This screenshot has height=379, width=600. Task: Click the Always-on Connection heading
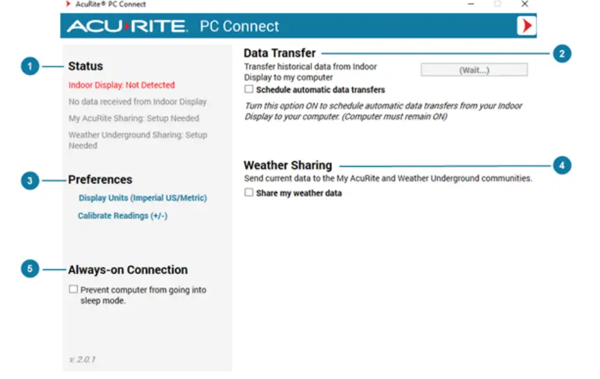[x=128, y=270]
